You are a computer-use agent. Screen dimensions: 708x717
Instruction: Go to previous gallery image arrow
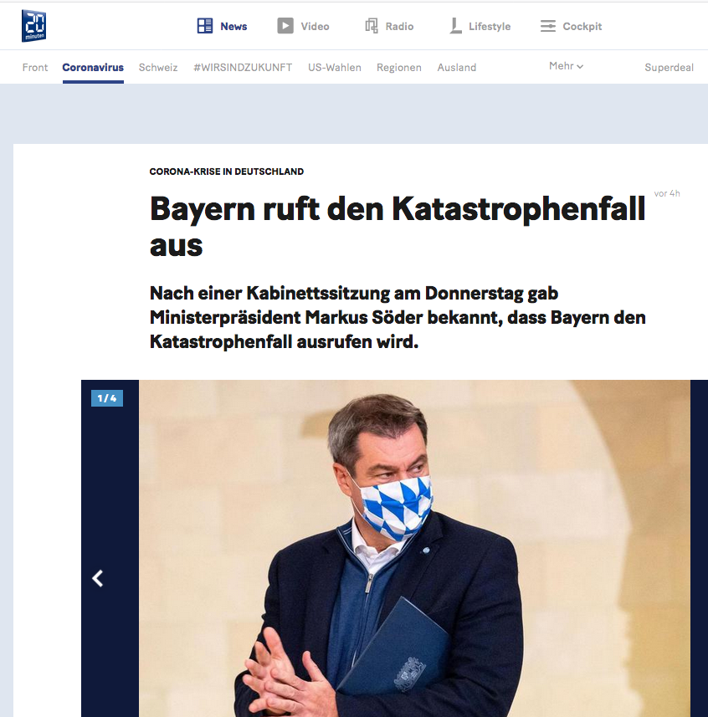pyautogui.click(x=98, y=578)
